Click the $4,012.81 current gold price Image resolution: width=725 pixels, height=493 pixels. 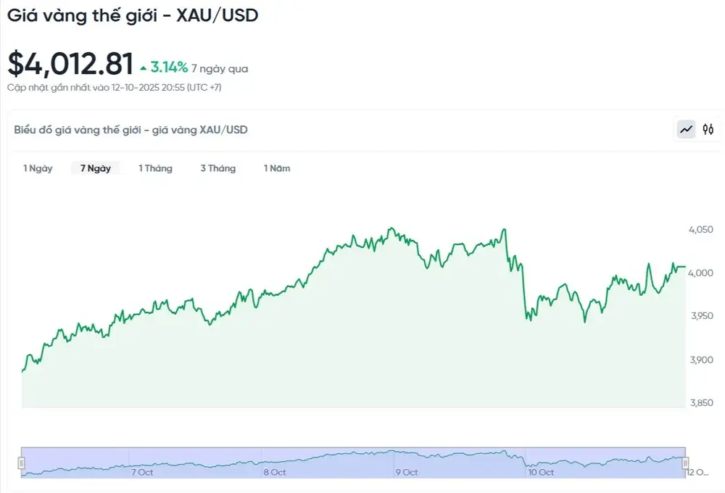[x=70, y=64]
